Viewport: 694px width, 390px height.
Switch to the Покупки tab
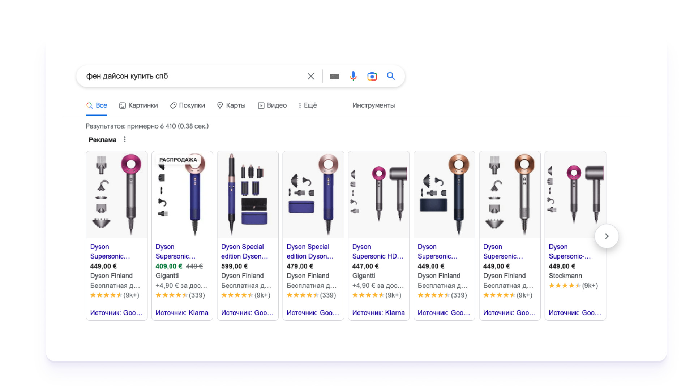[187, 105]
